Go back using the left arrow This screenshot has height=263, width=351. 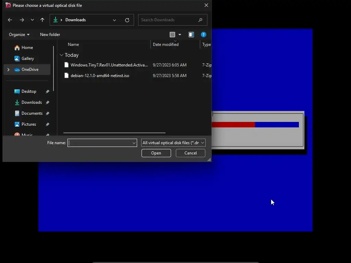(10, 20)
